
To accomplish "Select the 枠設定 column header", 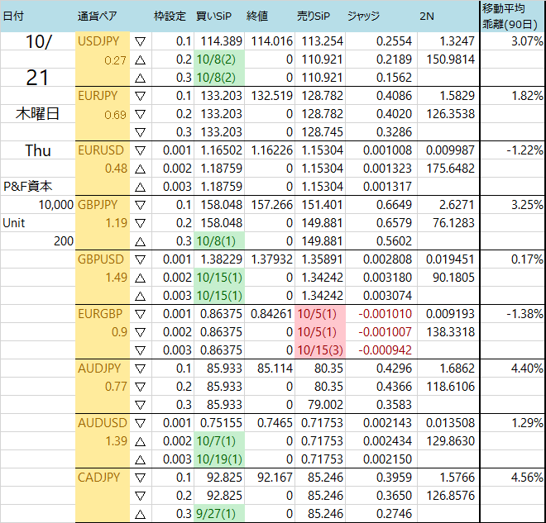I will point(170,16).
